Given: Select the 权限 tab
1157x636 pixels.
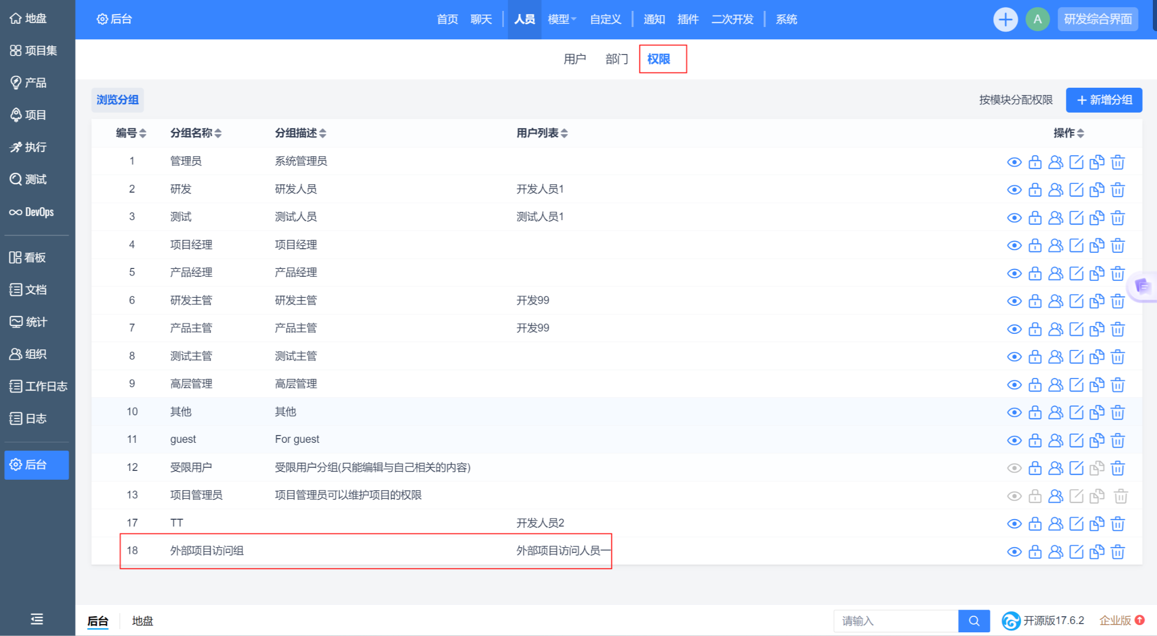Looking at the screenshot, I should (x=659, y=59).
